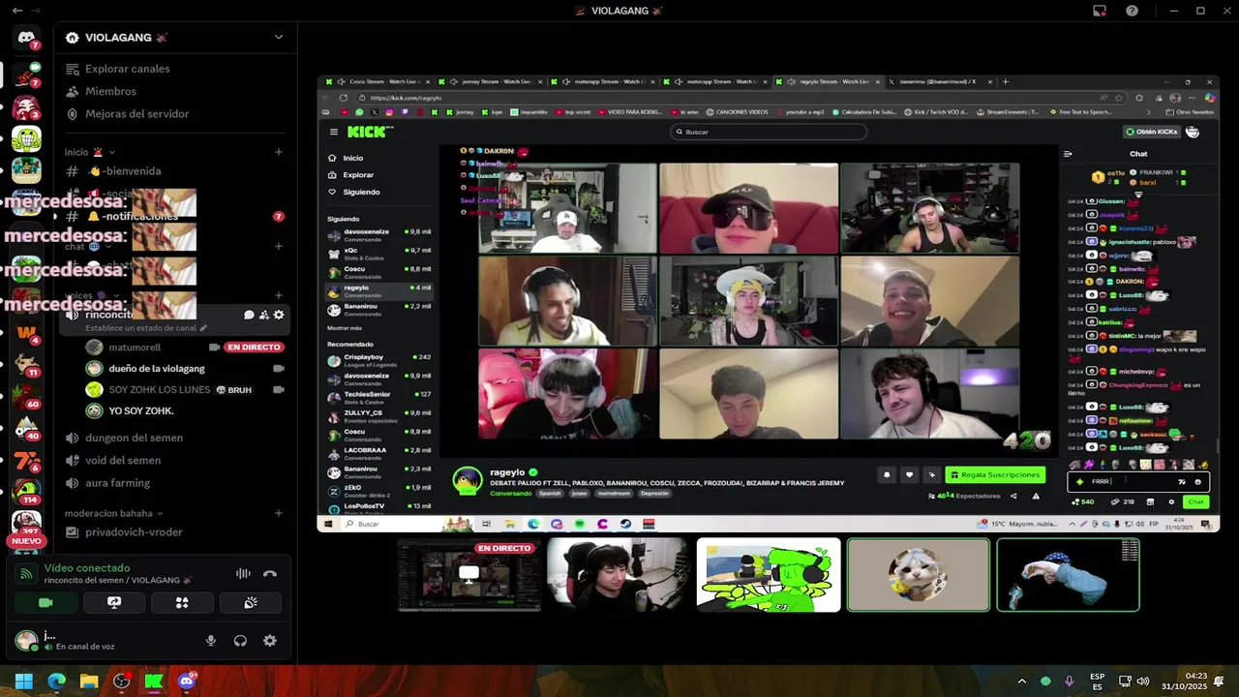Open the soundboard button
The width and height of the screenshot is (1239, 697).
point(251,602)
